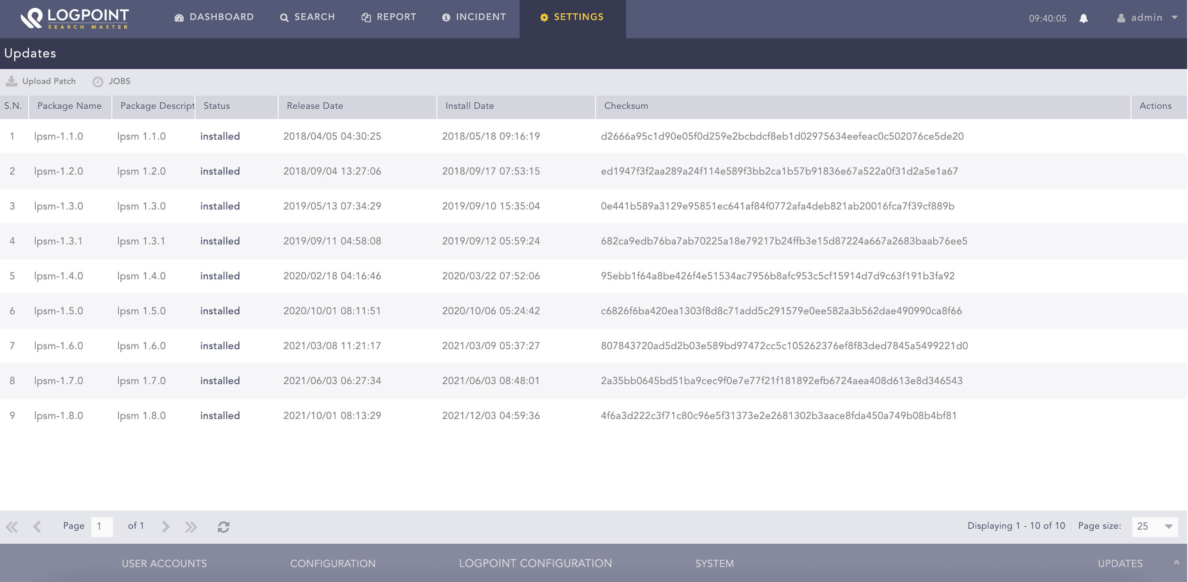Go to the previous page using the left arrow
This screenshot has width=1188, height=582.
(37, 527)
